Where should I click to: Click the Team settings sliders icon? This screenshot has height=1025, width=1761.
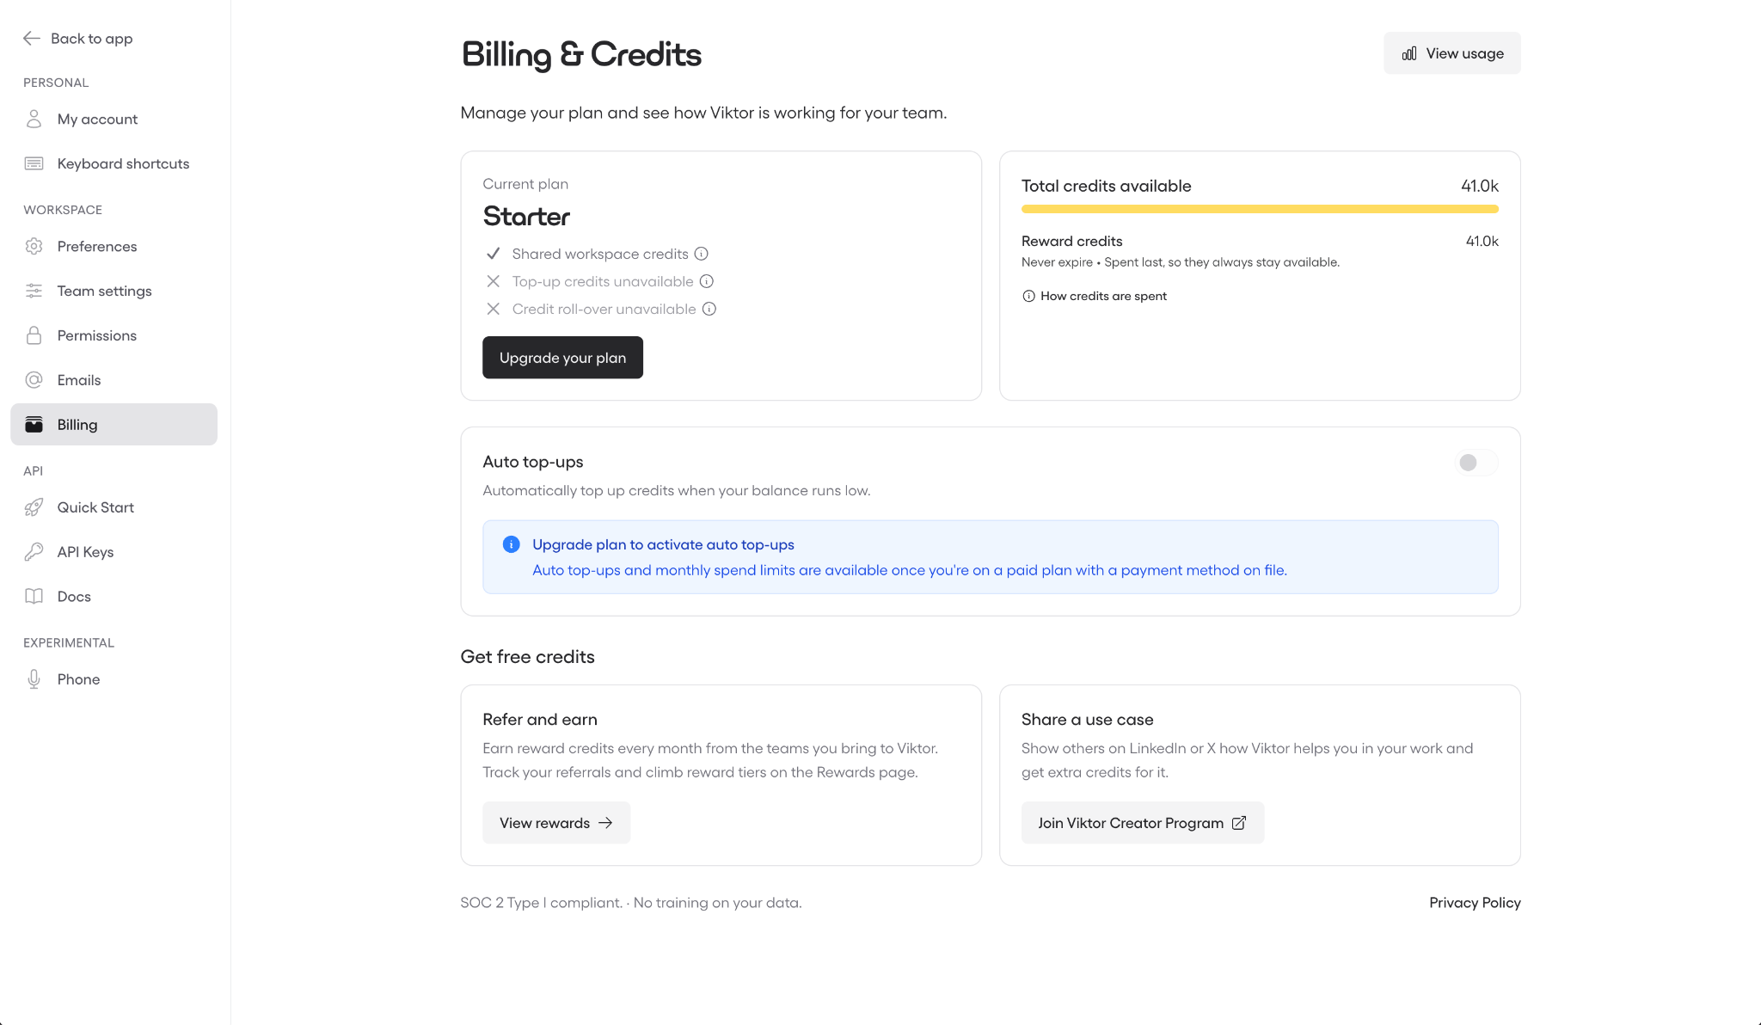(34, 291)
